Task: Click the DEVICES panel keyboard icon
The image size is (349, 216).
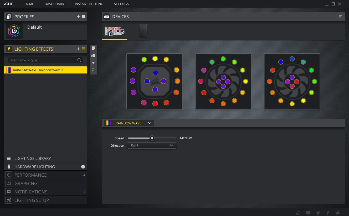Action: point(106,17)
